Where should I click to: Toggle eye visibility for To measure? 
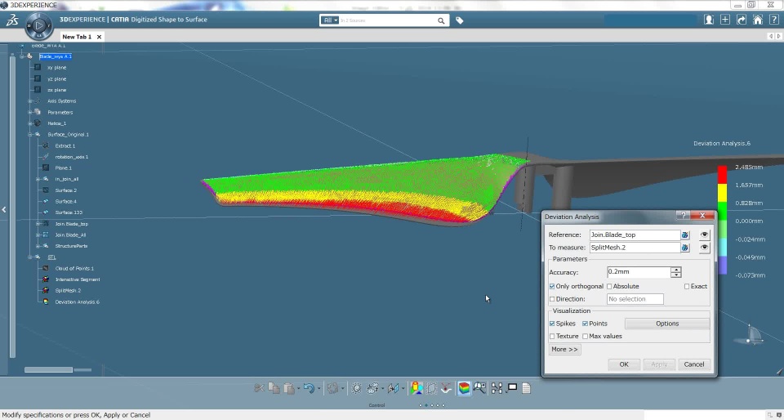coord(705,248)
